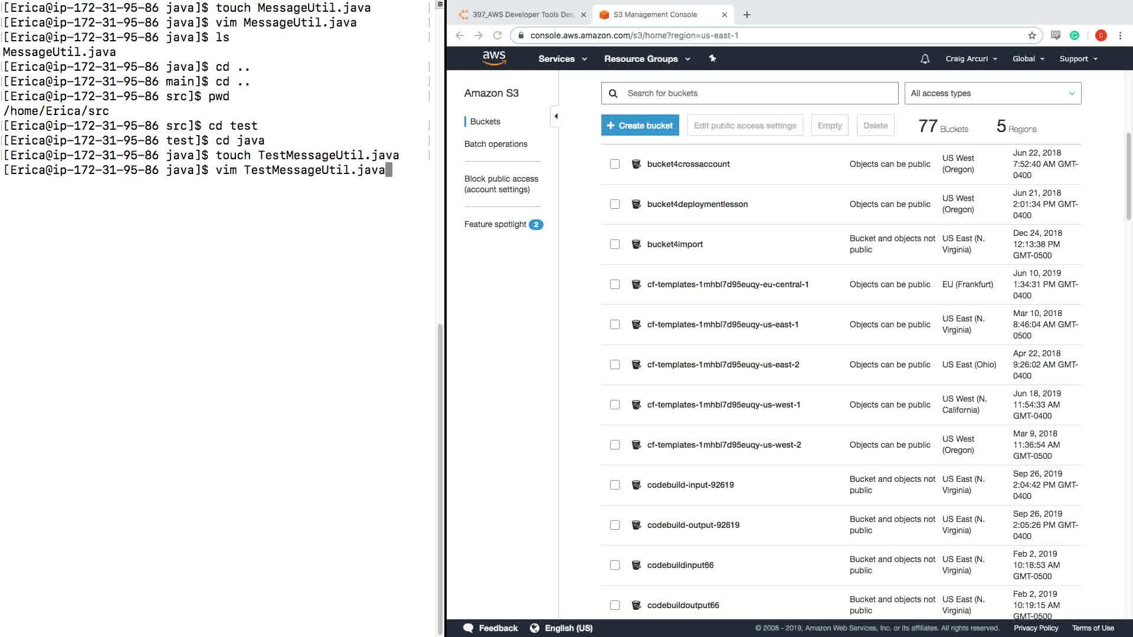This screenshot has width=1133, height=637.
Task: Expand the All access types dropdown
Action: (x=993, y=93)
